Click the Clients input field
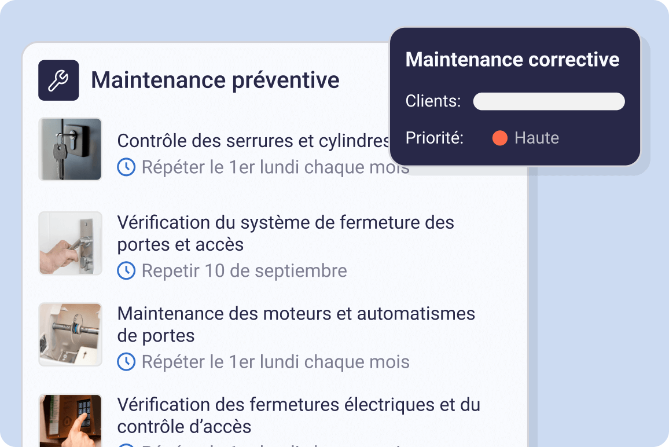Viewport: 669px width, 447px height. coord(549,101)
